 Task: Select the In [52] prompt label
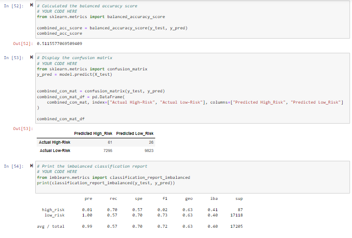pos(14,6)
